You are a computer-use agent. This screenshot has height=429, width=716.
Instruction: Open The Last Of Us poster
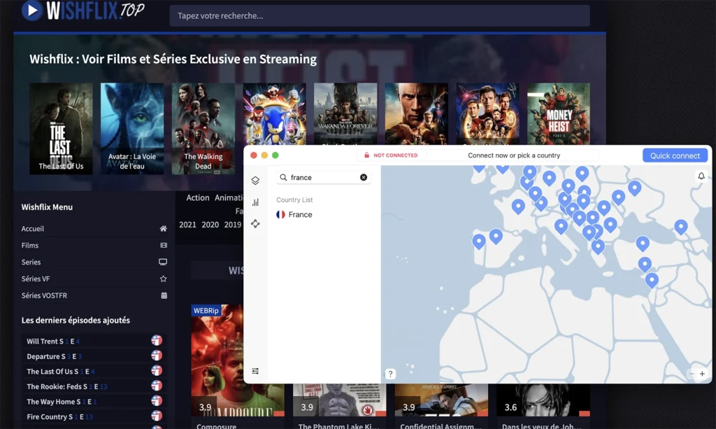(x=62, y=129)
